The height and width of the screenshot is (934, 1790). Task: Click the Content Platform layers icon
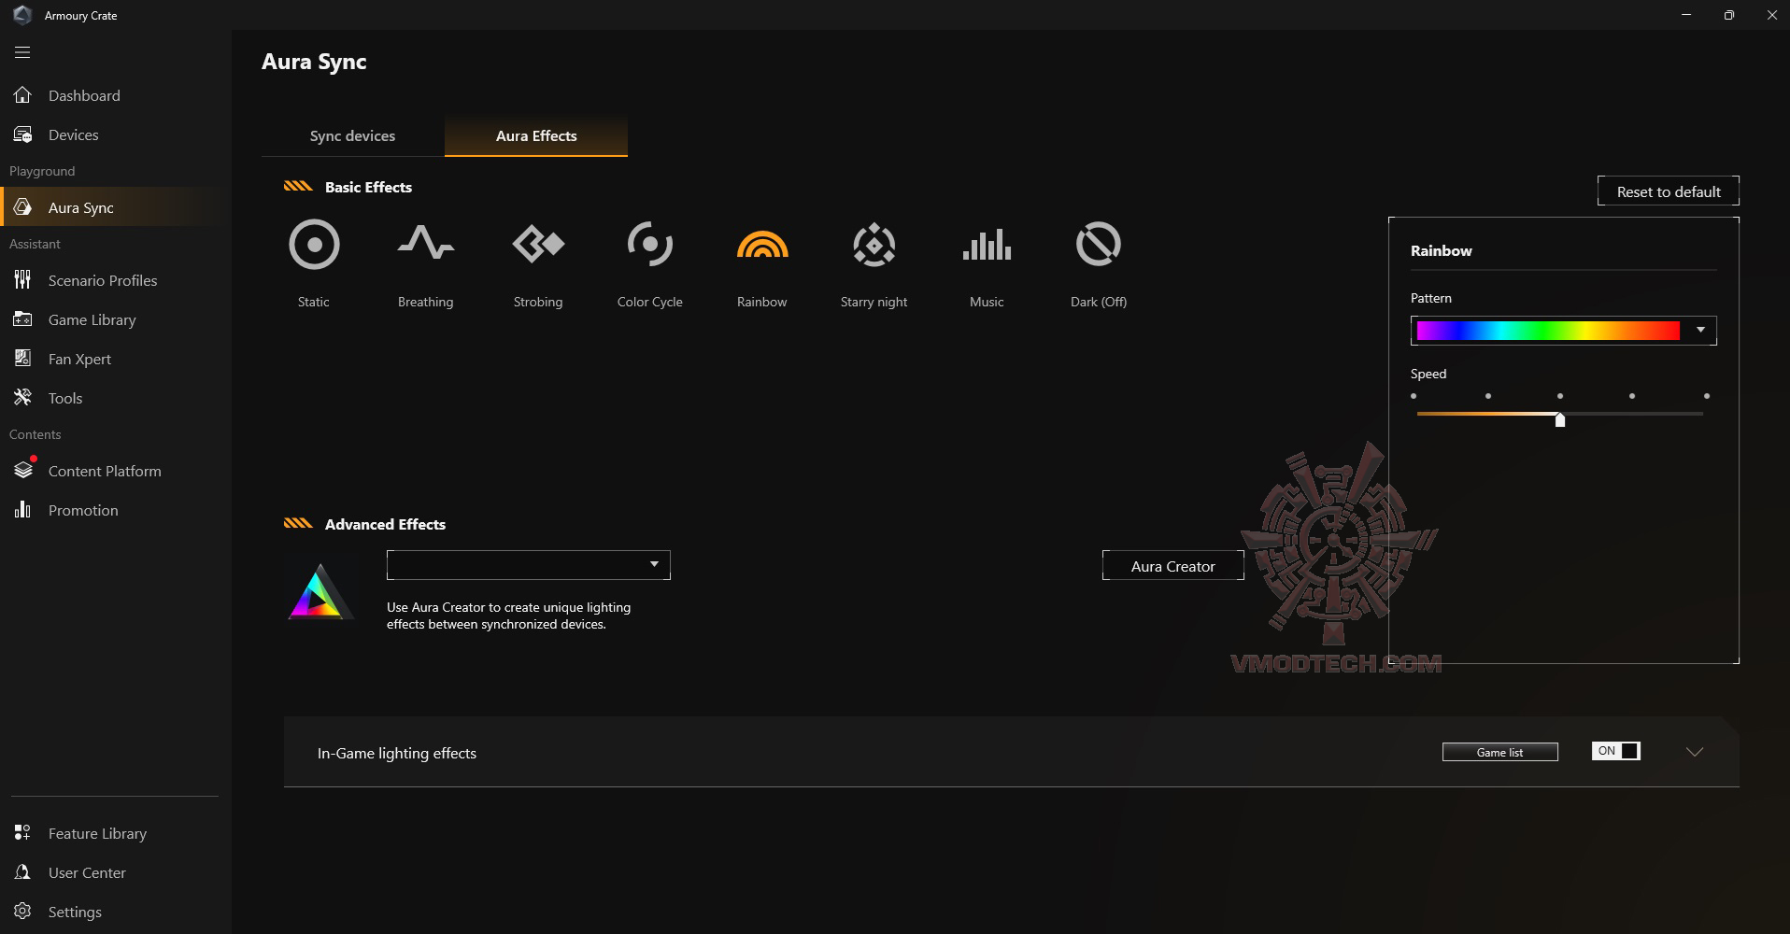(x=23, y=470)
